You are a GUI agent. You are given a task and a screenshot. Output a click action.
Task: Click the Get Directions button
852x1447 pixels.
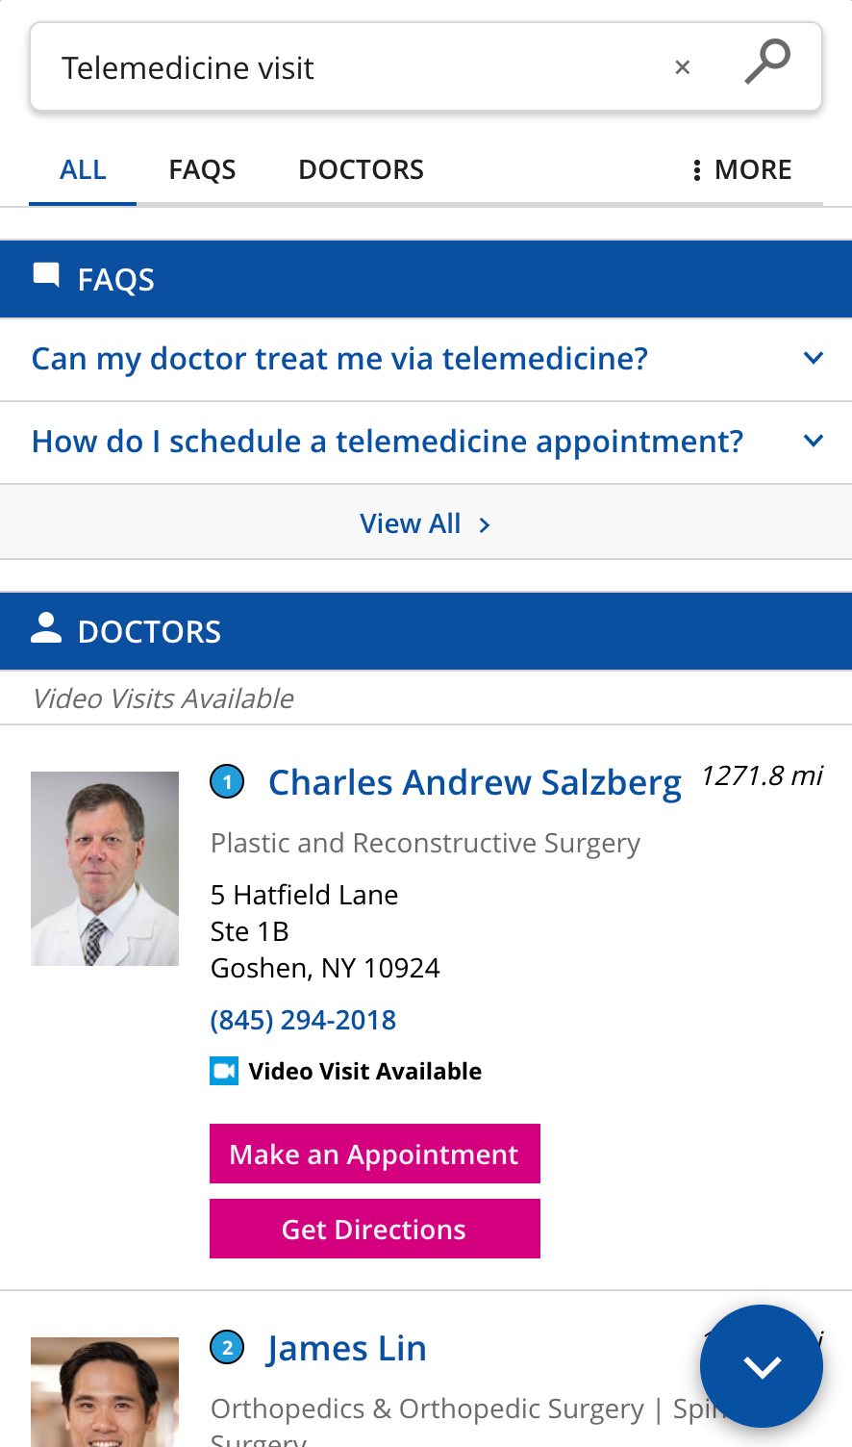[375, 1229]
